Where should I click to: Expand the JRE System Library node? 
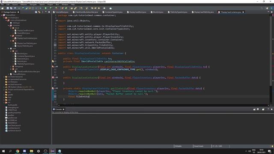coord(4,87)
